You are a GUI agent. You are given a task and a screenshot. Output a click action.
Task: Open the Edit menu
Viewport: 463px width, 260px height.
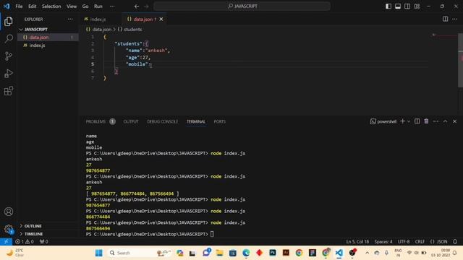click(32, 6)
